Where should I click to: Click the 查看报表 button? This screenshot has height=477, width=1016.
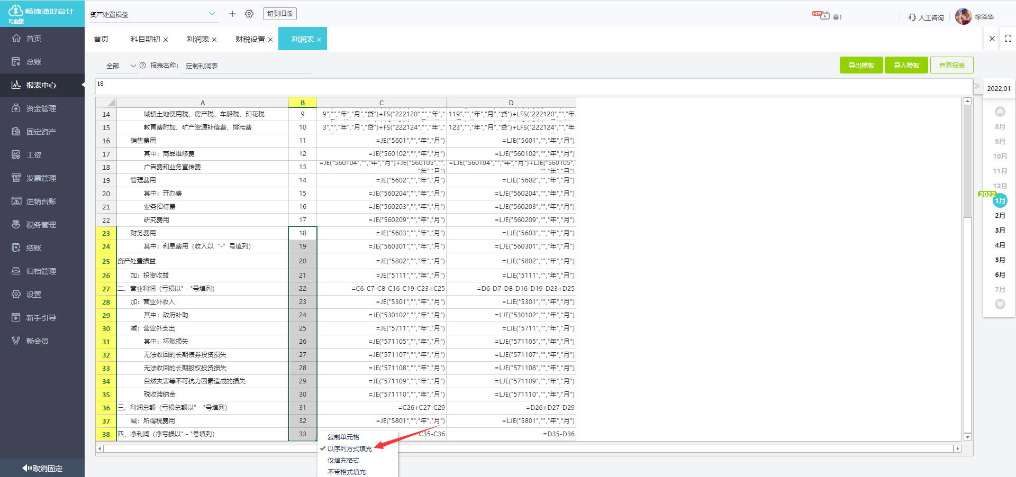(951, 66)
